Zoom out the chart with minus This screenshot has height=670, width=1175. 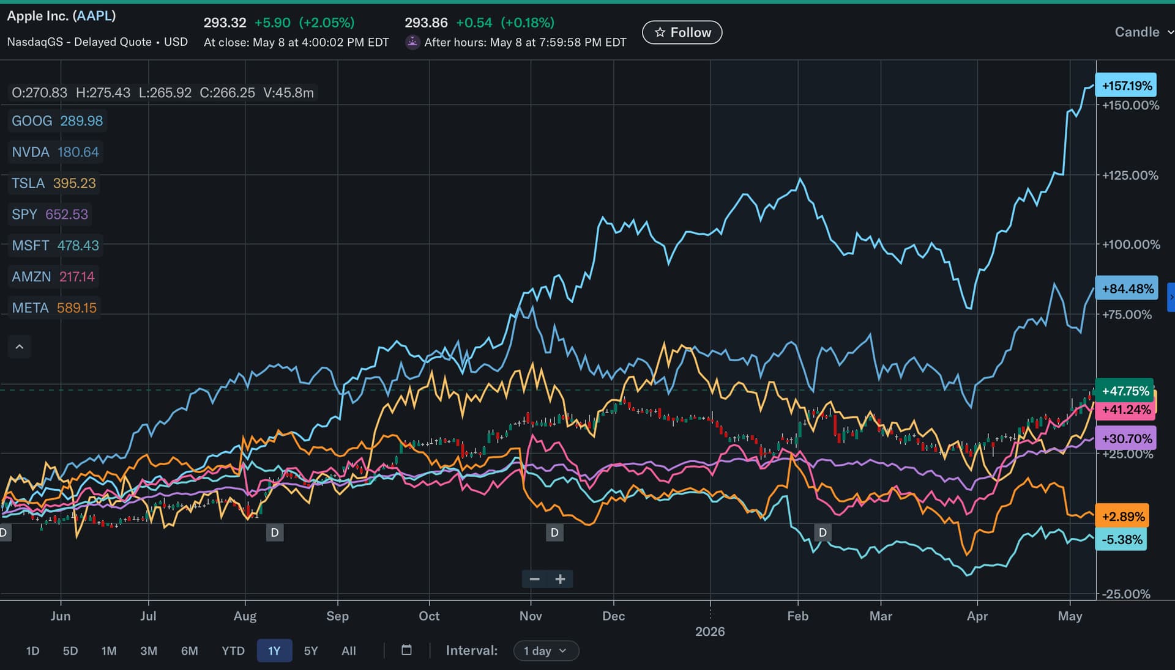[535, 579]
